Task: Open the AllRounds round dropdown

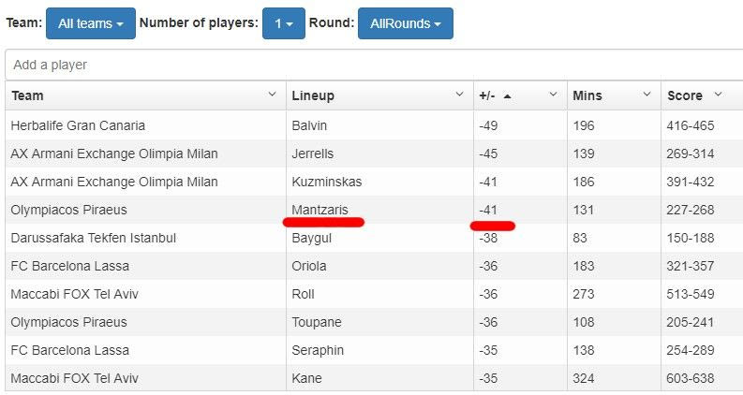Action: pos(405,23)
